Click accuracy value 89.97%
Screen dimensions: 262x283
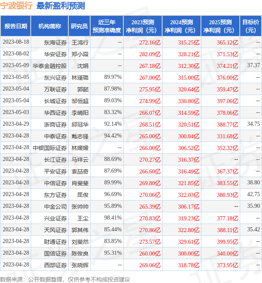[113, 77]
